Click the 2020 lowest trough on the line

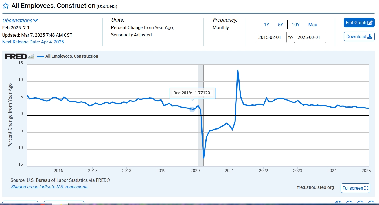pyautogui.click(x=203, y=158)
